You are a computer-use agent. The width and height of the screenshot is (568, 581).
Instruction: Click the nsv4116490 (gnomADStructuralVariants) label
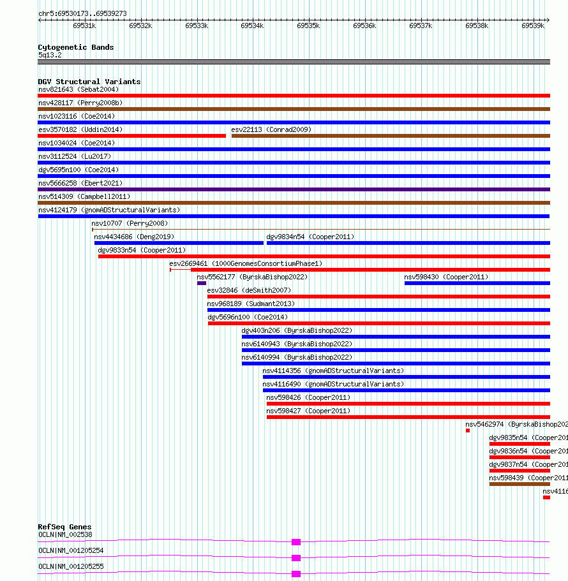click(x=333, y=384)
